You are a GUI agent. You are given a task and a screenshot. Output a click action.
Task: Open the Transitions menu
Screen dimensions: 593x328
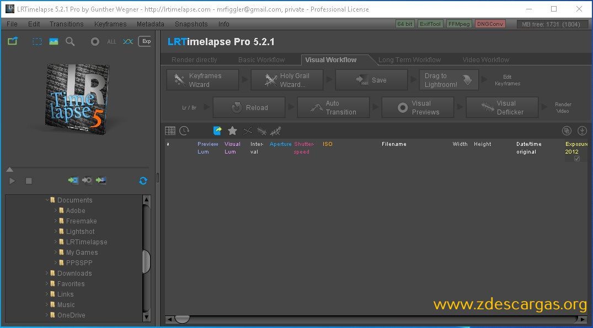pyautogui.click(x=66, y=24)
